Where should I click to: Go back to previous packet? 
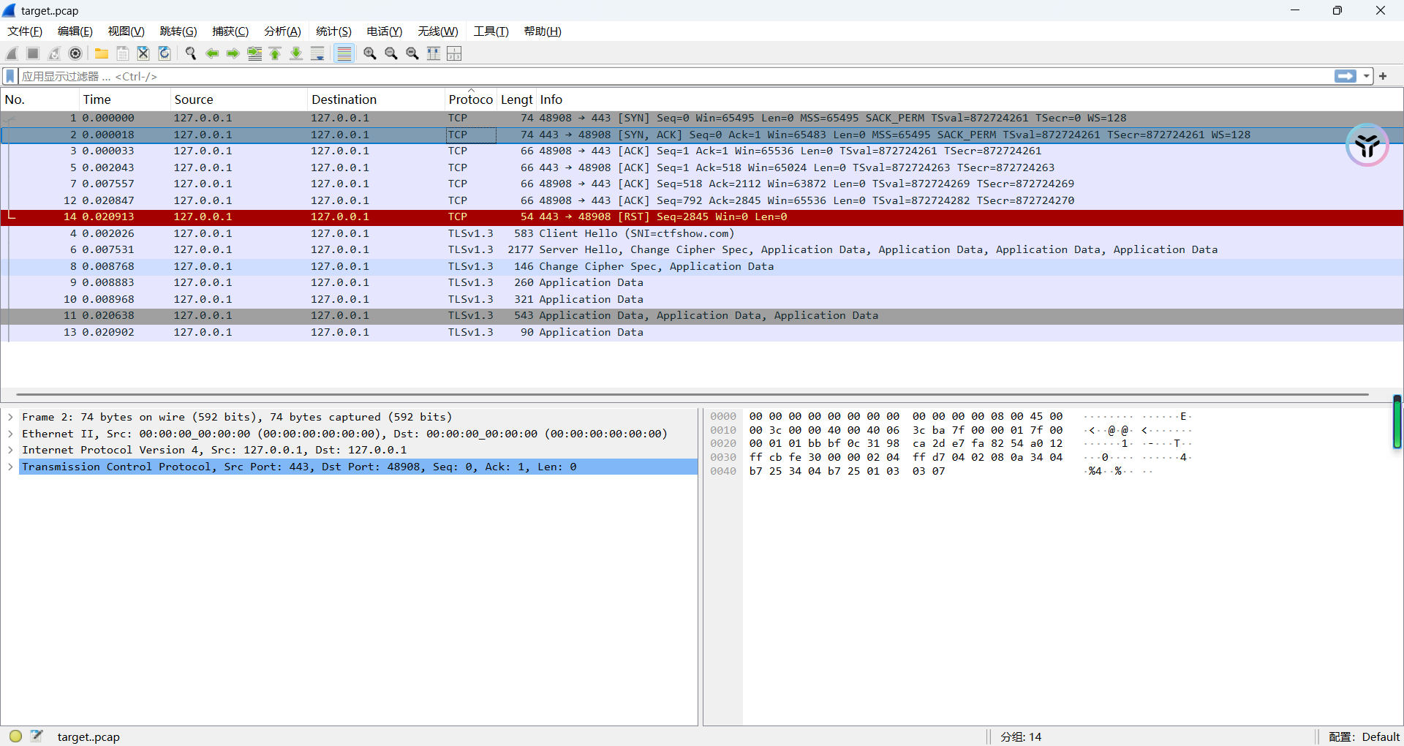click(x=212, y=53)
